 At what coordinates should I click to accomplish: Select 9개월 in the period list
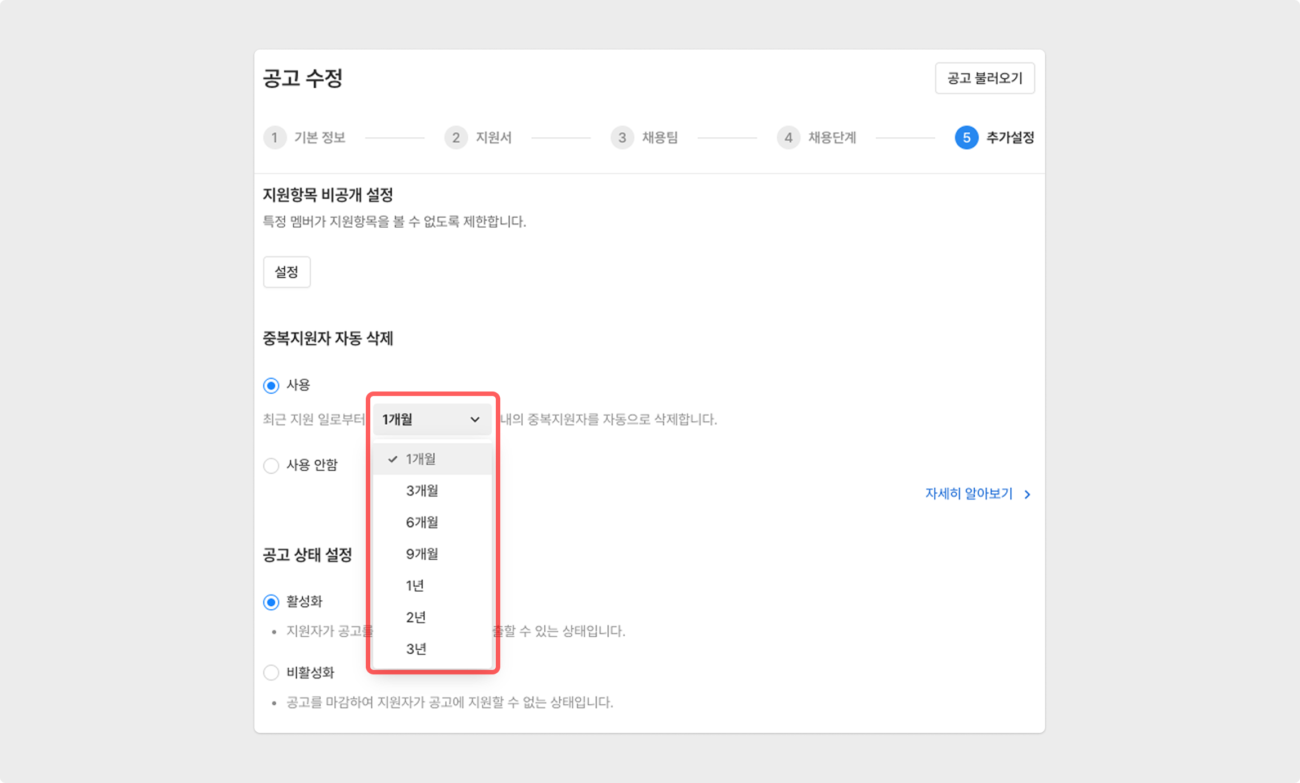tap(422, 554)
